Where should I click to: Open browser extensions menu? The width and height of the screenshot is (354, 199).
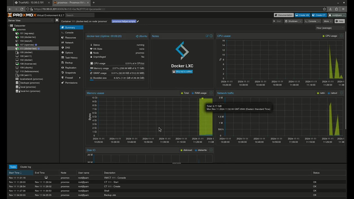click(x=337, y=9)
